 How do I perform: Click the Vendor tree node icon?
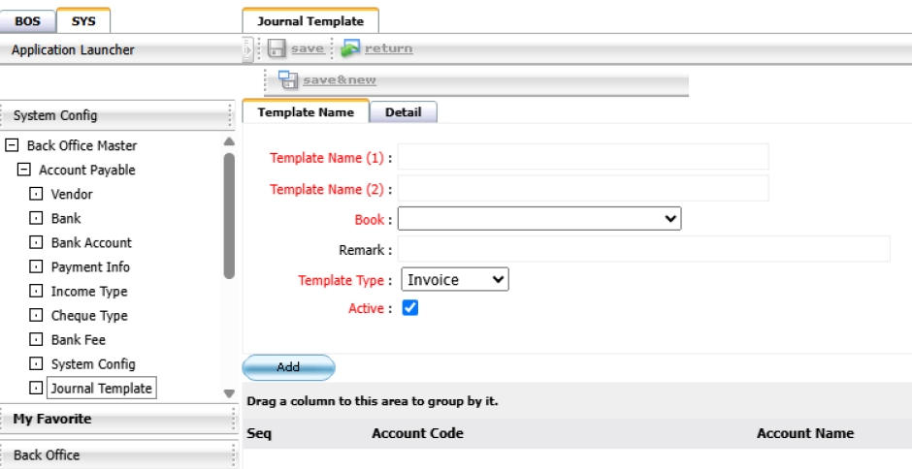37,195
